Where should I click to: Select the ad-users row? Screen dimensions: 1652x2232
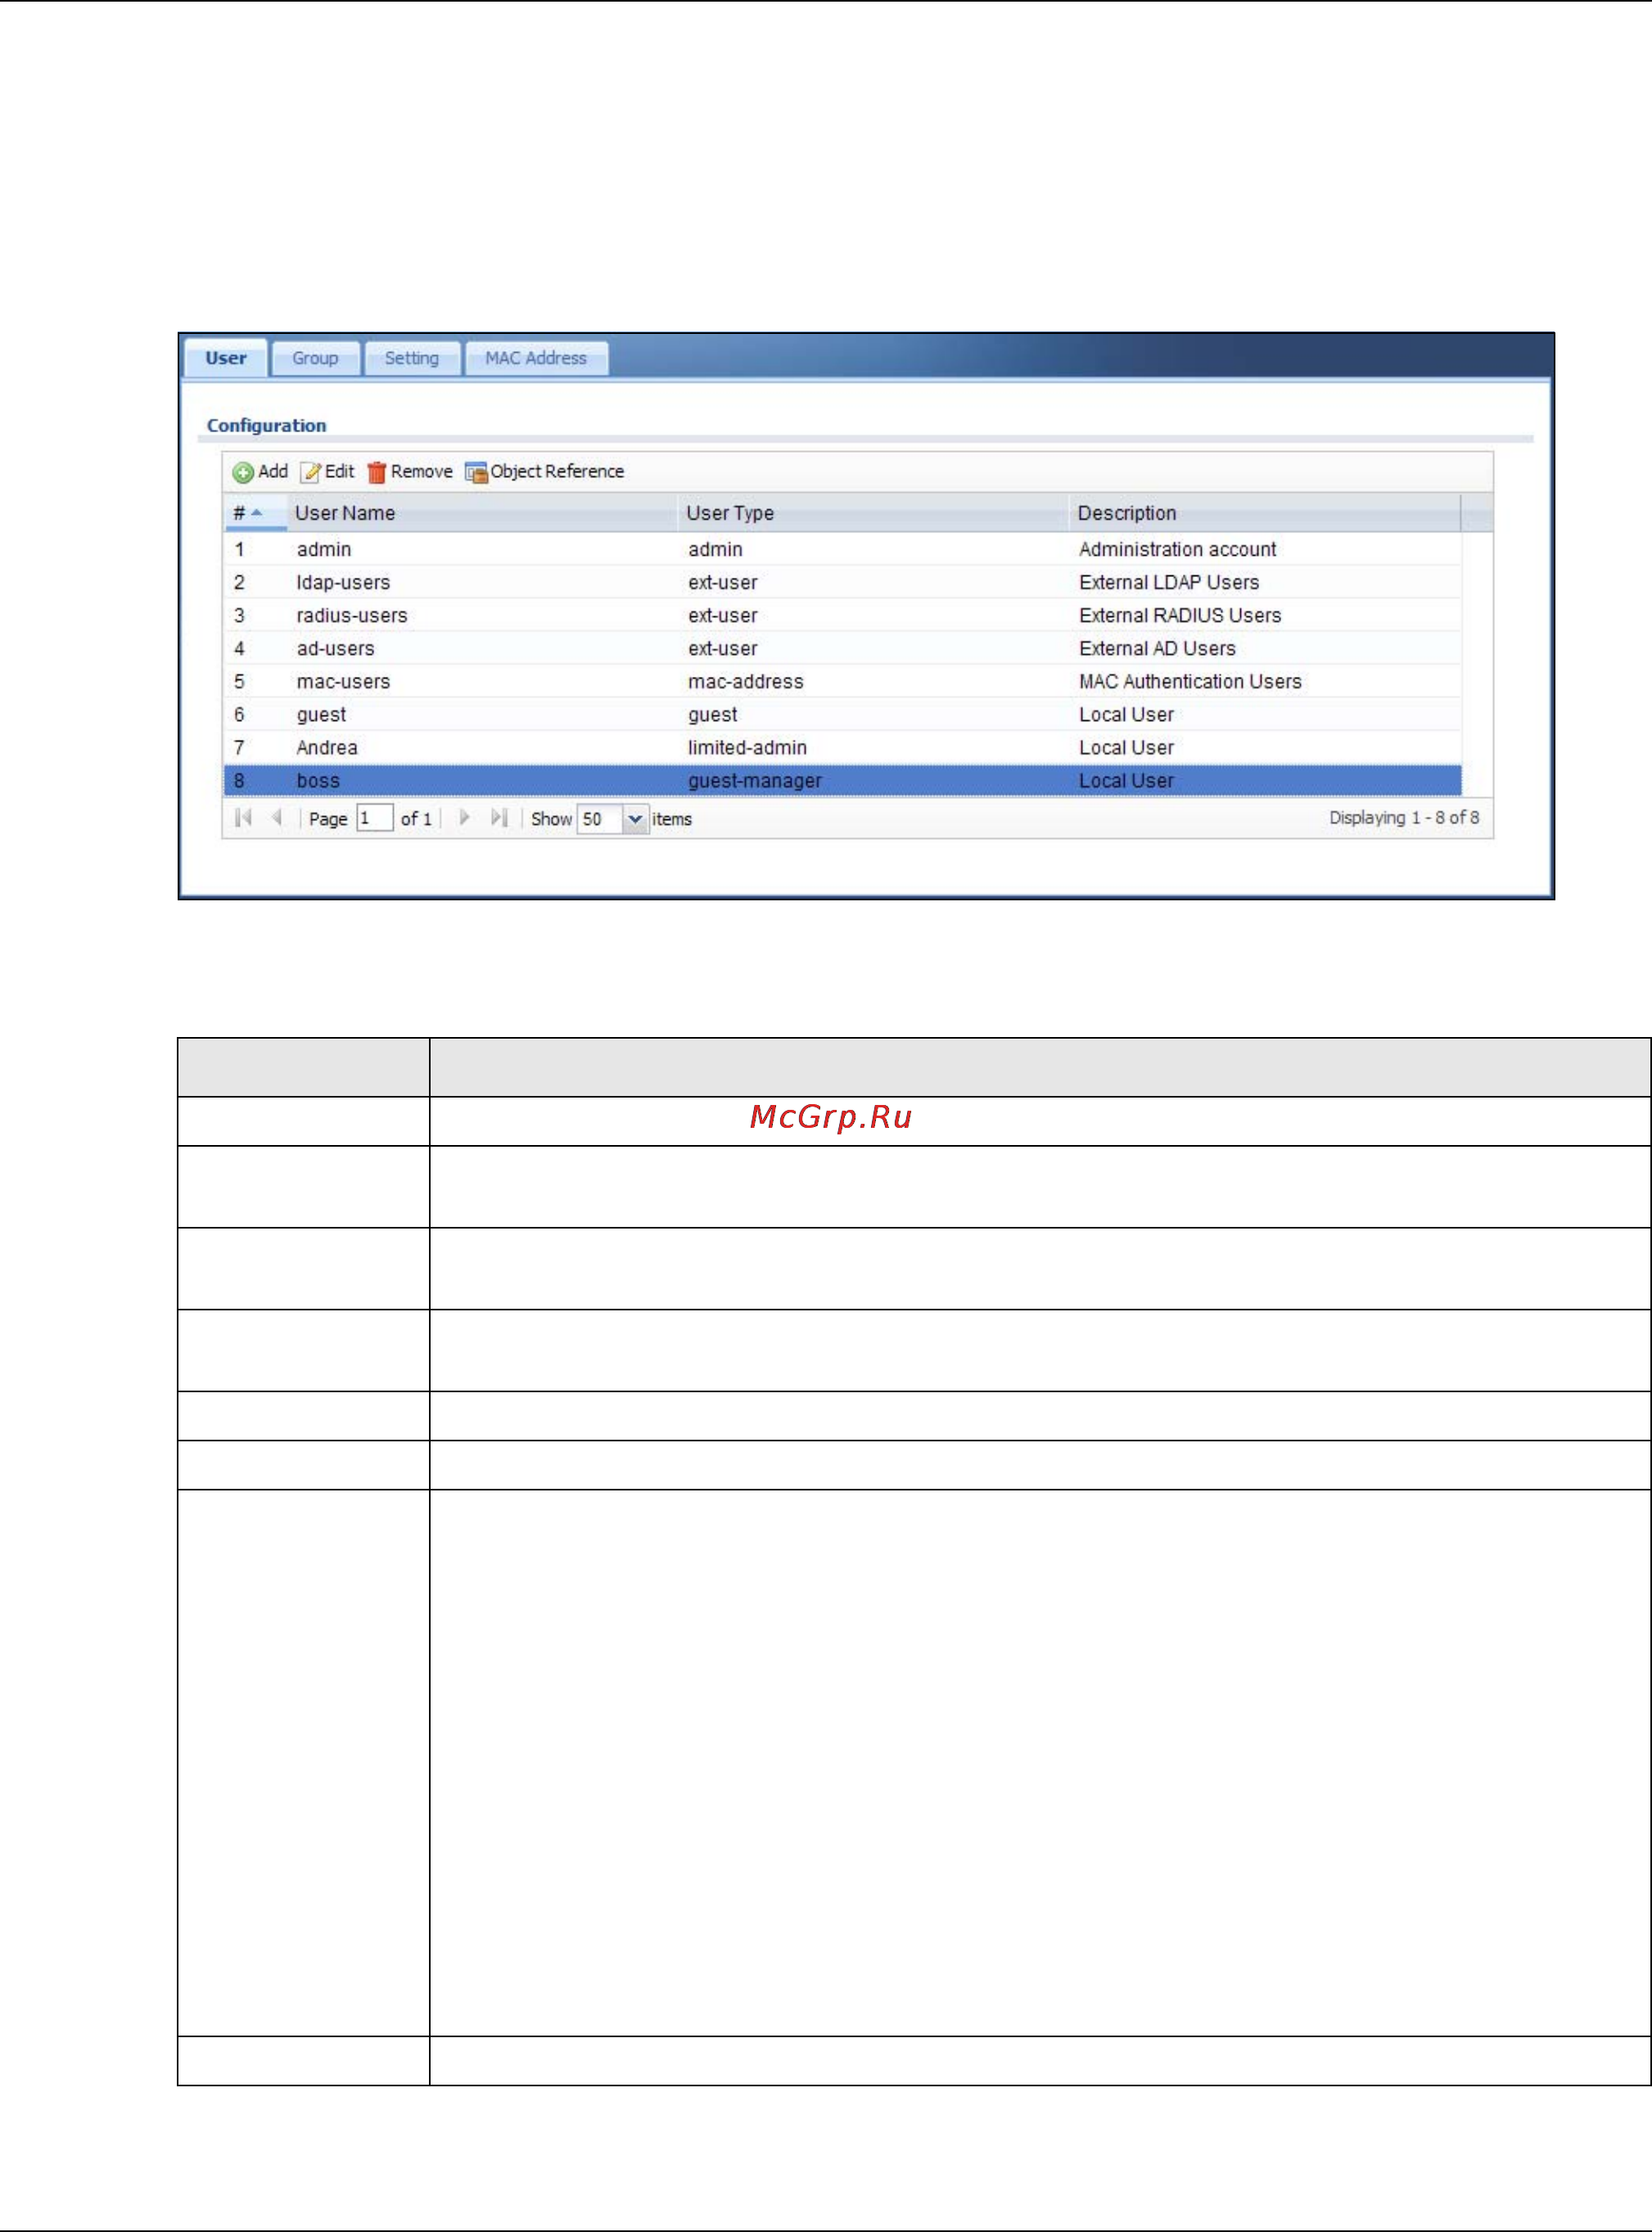tap(842, 647)
